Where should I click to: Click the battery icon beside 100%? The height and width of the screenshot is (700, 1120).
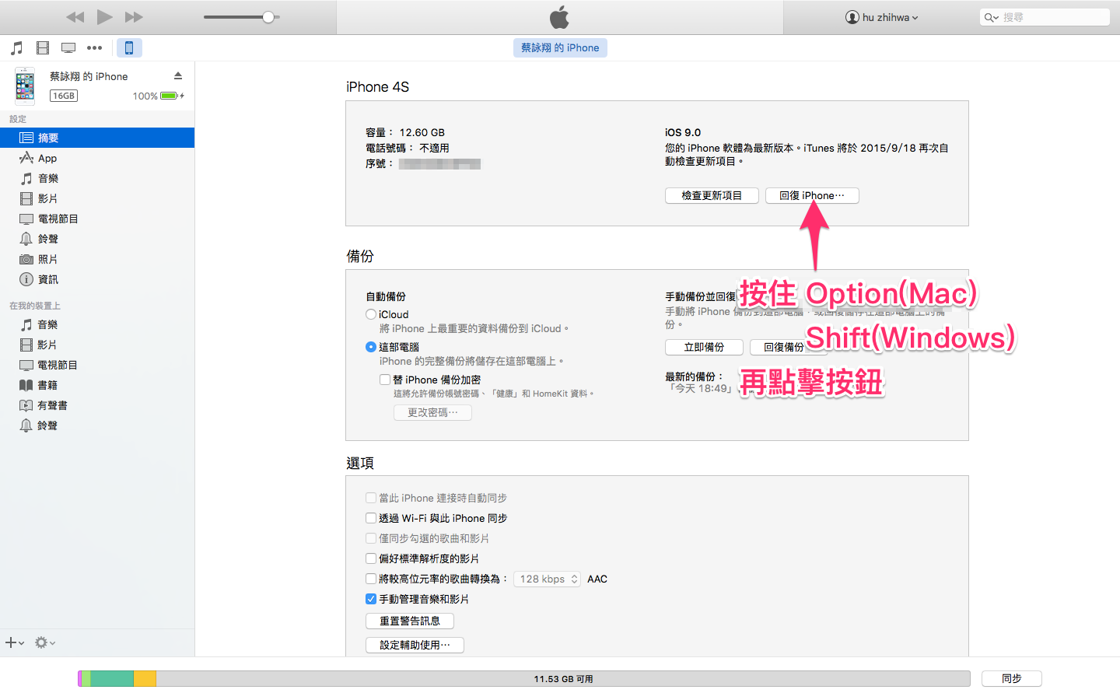pos(170,96)
